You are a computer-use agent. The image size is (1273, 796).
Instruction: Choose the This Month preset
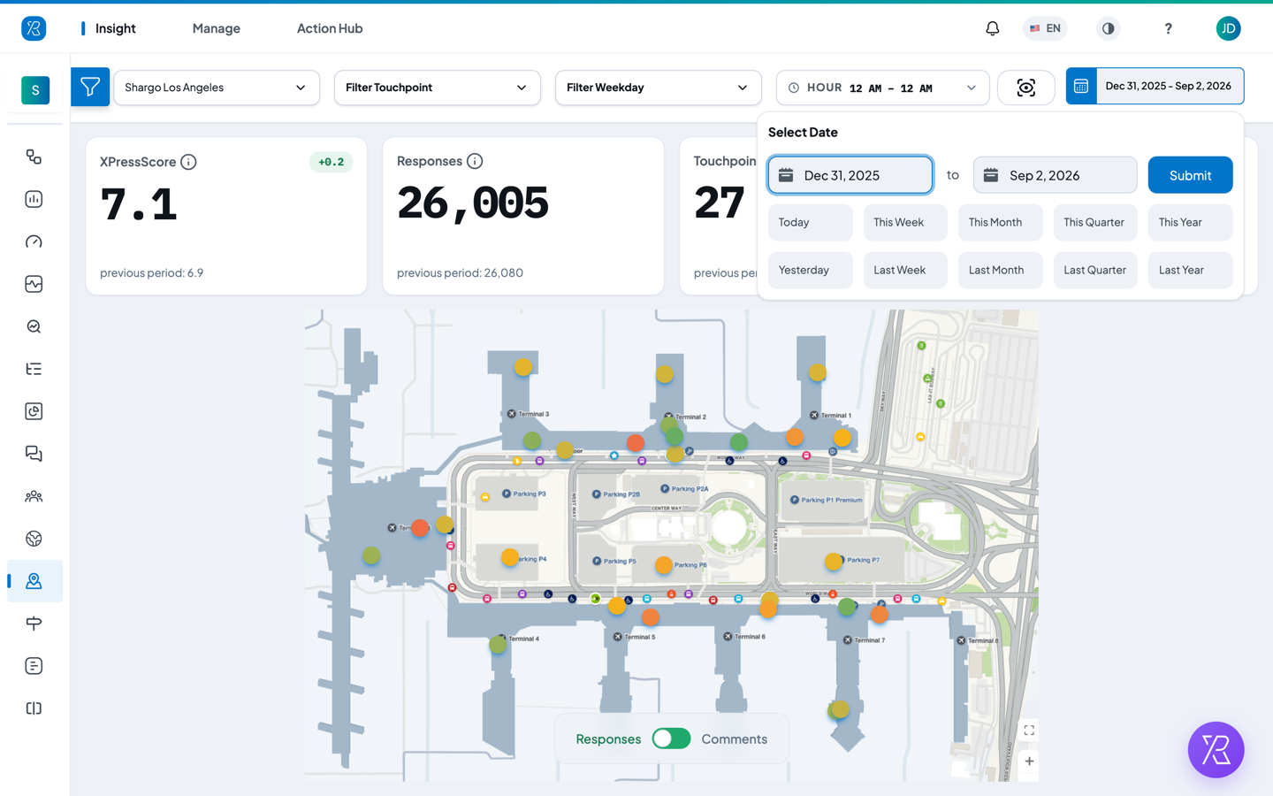point(1000,222)
